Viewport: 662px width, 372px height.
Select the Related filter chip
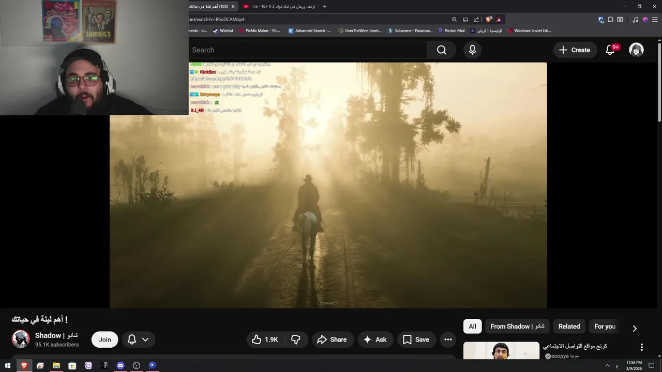coord(569,327)
